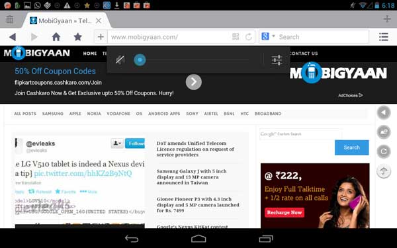Tap Android home navigation button
This screenshot has height=248, width=397.
198,239
